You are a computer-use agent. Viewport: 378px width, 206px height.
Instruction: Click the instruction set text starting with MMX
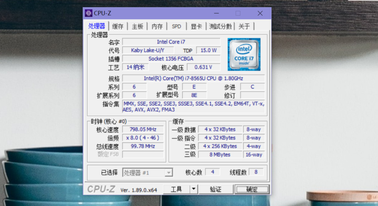click(x=194, y=106)
